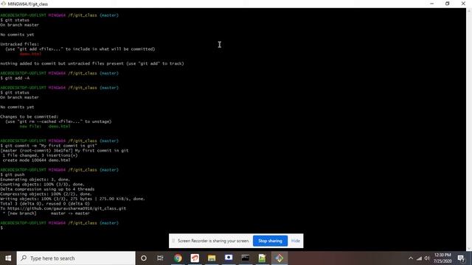Click 'Changes to be committed:' text
This screenshot has height=265, width=472.
pyautogui.click(x=29, y=116)
